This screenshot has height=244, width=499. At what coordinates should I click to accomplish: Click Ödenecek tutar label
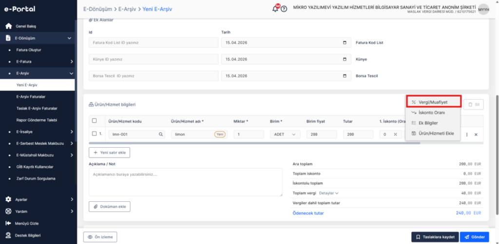pyautogui.click(x=308, y=213)
